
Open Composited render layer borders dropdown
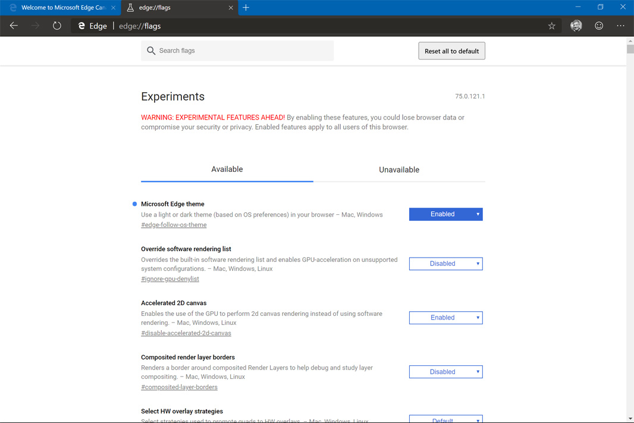tap(445, 372)
